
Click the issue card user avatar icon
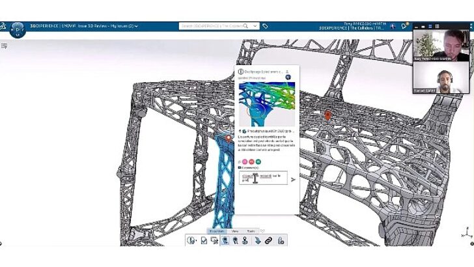point(288,77)
